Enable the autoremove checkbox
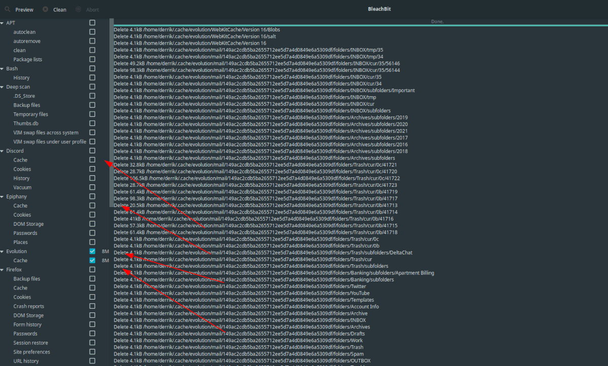 coord(92,41)
